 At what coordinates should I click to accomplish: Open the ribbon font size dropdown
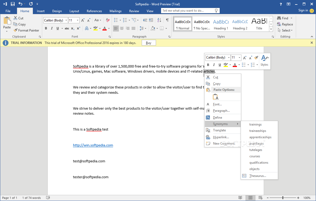[77, 20]
